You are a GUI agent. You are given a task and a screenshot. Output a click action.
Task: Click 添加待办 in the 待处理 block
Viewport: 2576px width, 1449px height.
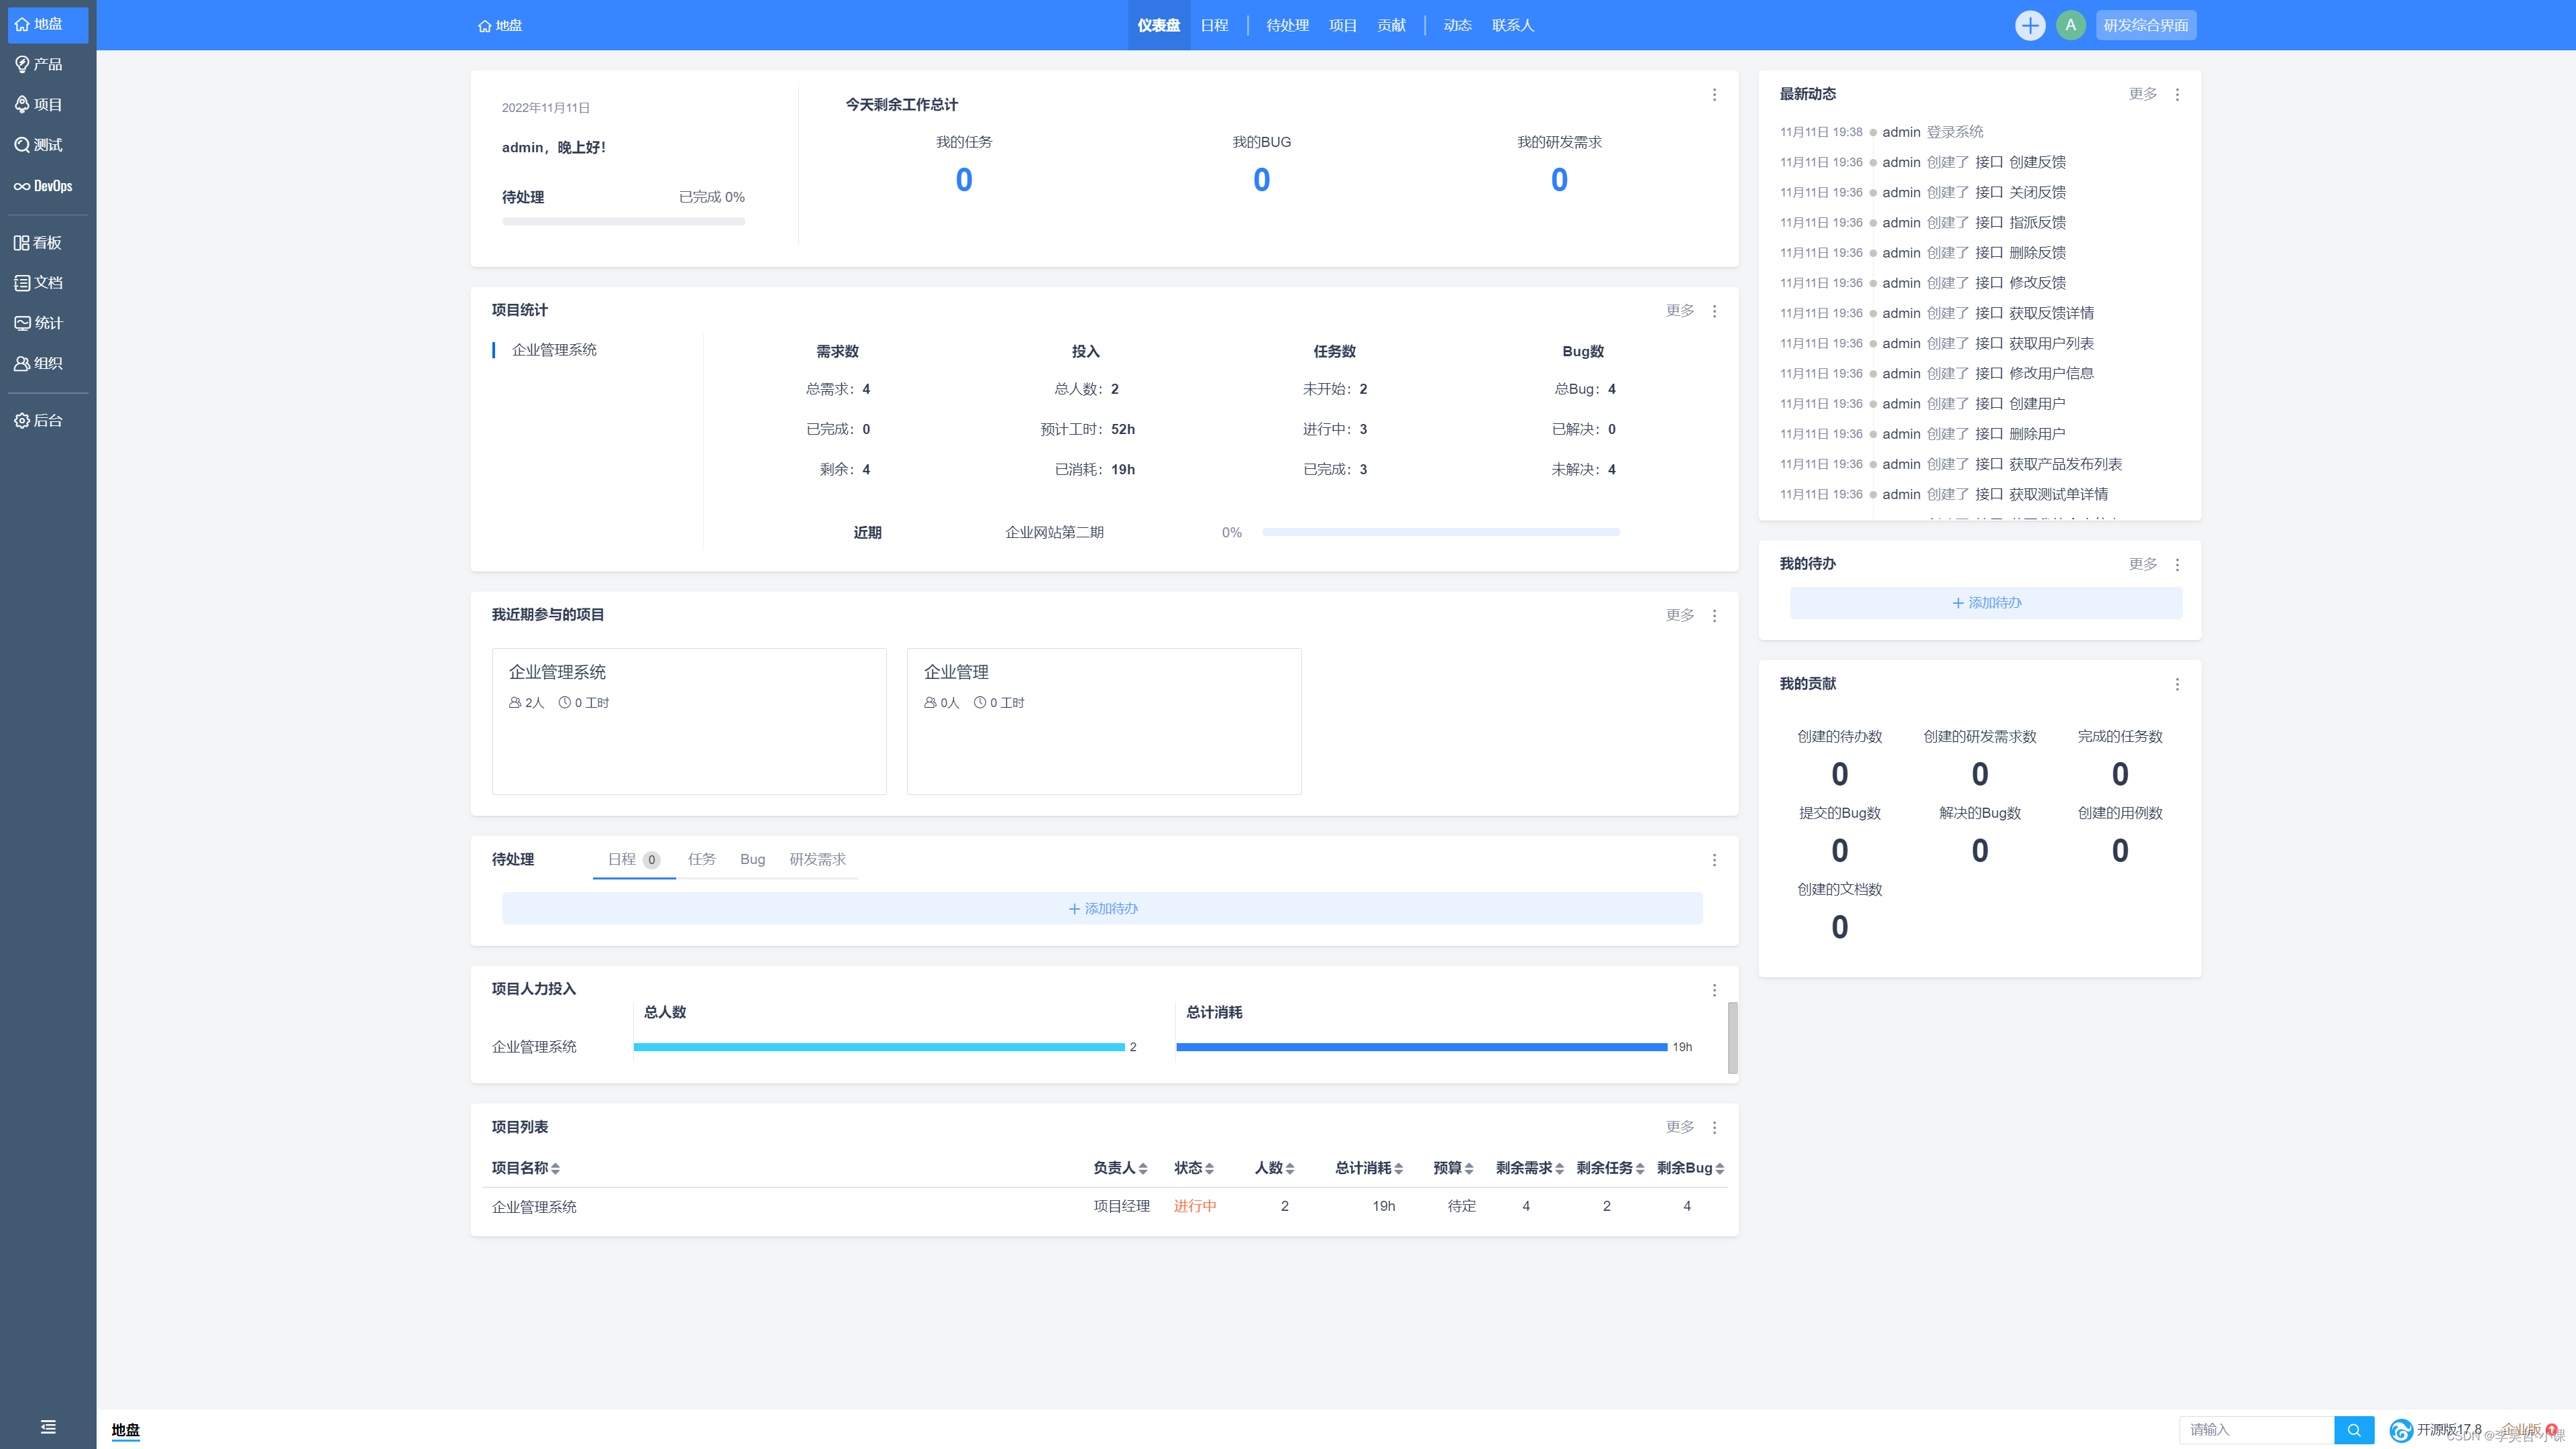1102,908
